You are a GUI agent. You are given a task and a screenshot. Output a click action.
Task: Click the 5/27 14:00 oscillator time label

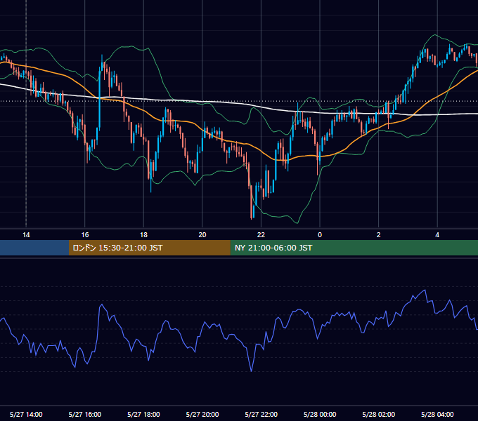26,414
